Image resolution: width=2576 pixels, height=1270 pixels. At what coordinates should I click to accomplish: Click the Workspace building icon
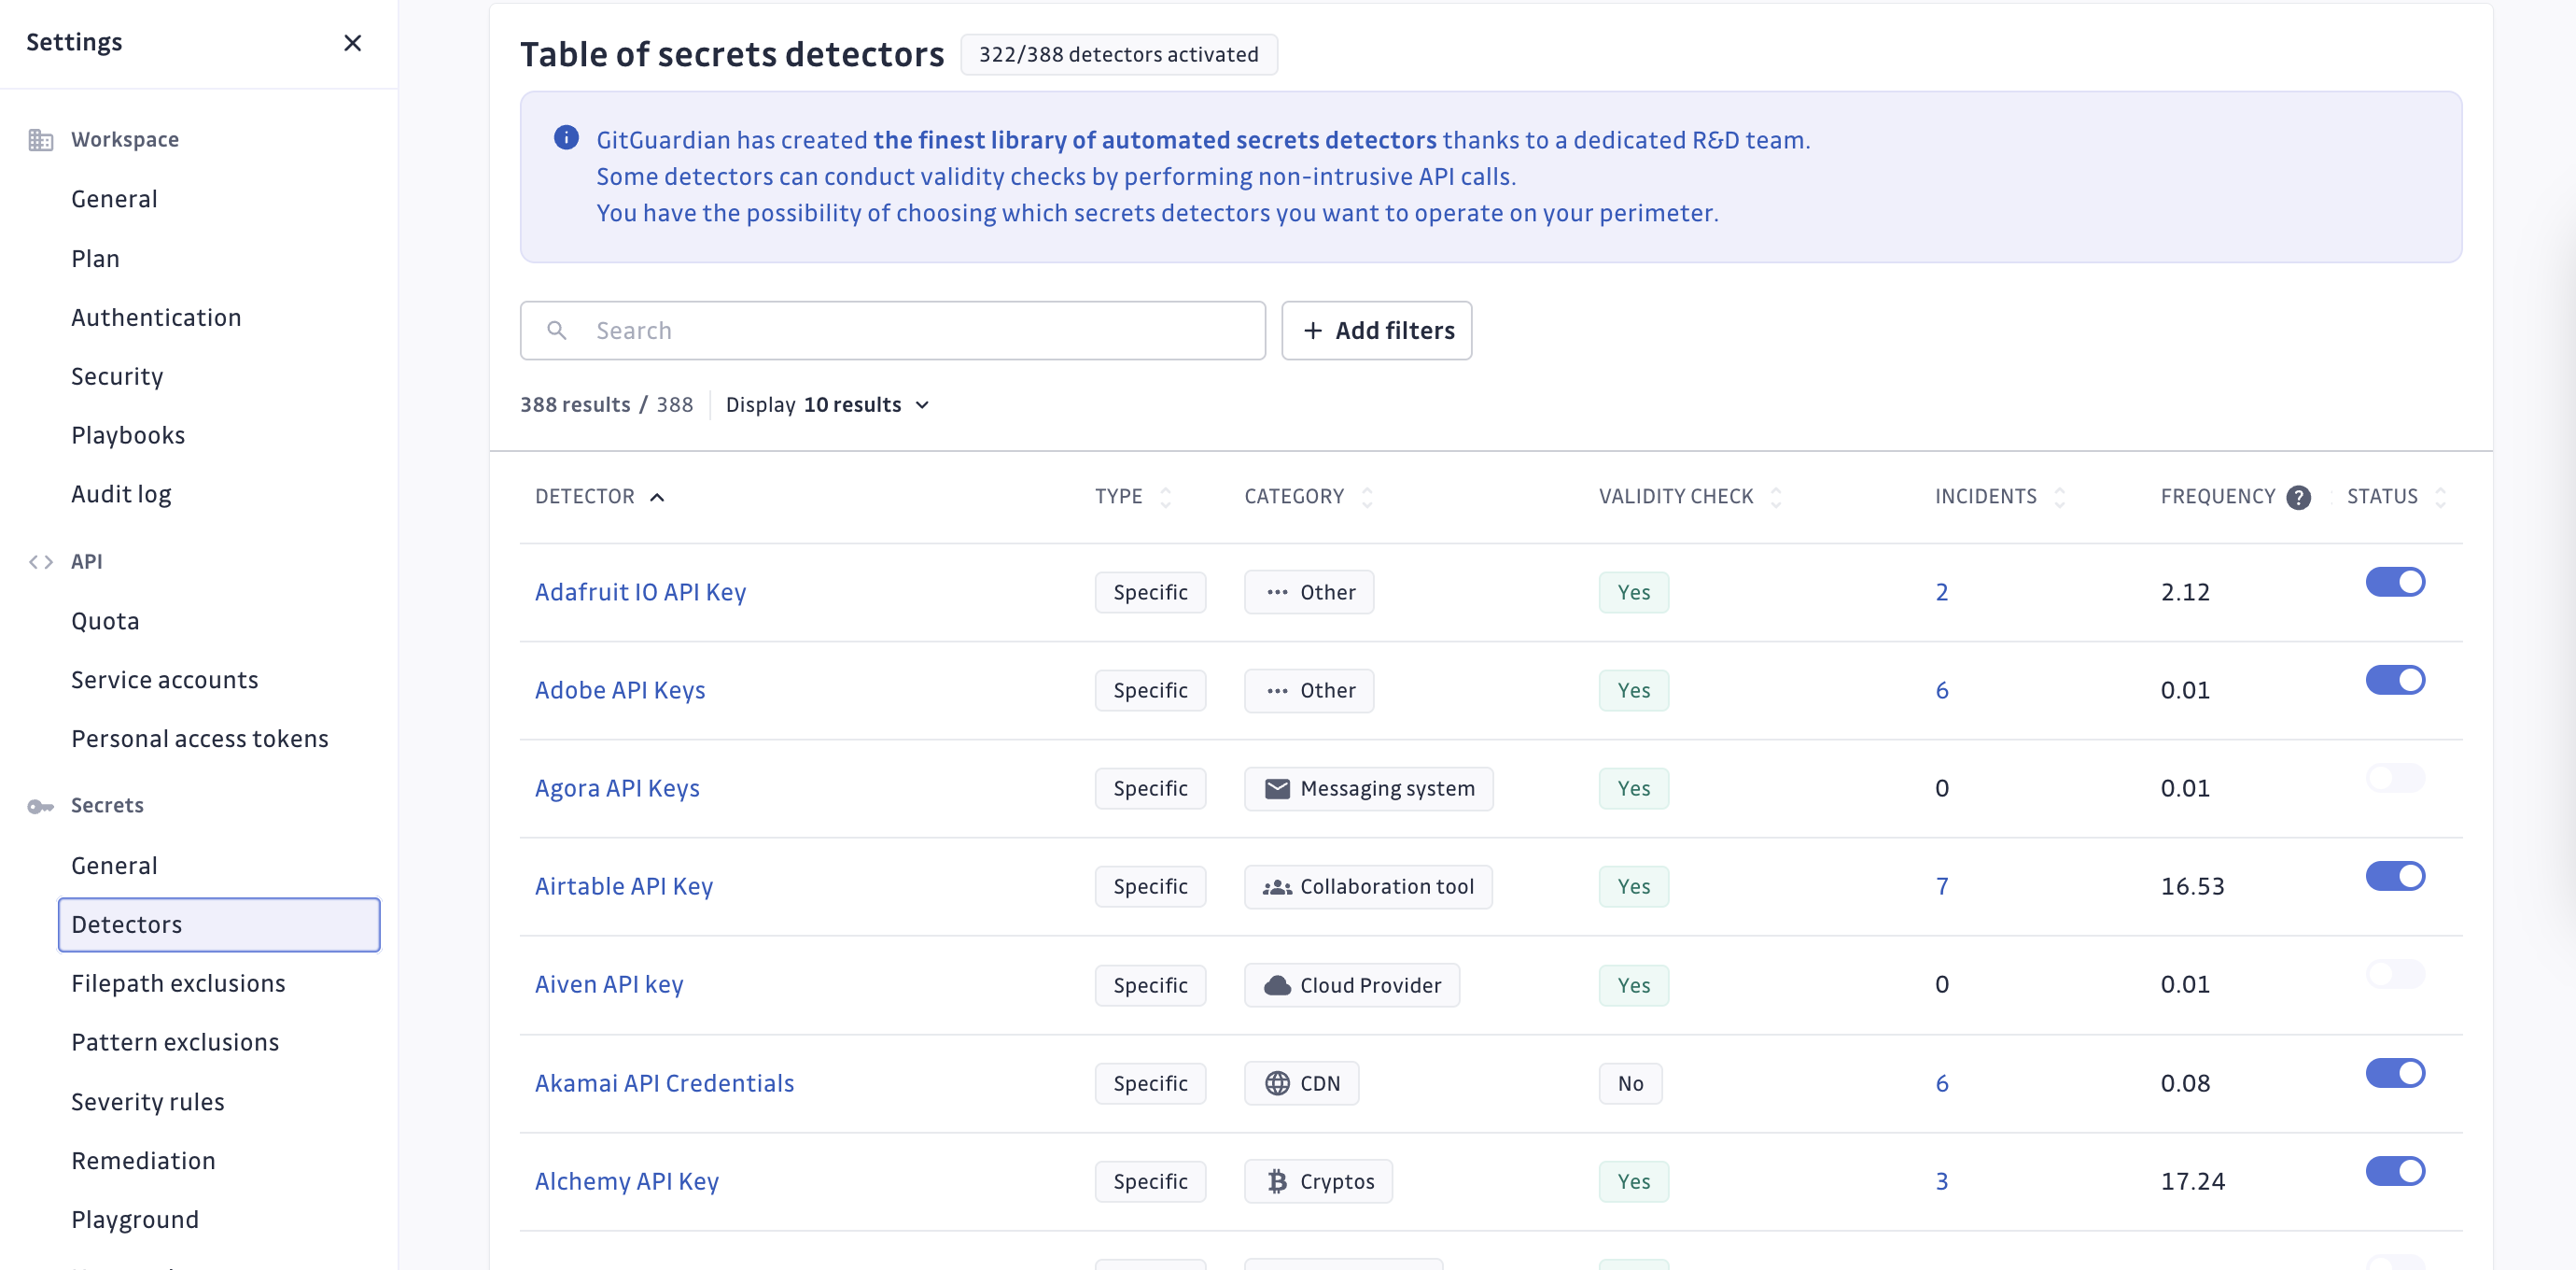click(41, 140)
